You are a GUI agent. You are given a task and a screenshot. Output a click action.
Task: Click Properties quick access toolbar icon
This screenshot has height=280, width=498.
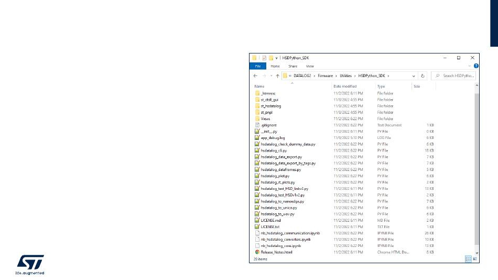264,58
